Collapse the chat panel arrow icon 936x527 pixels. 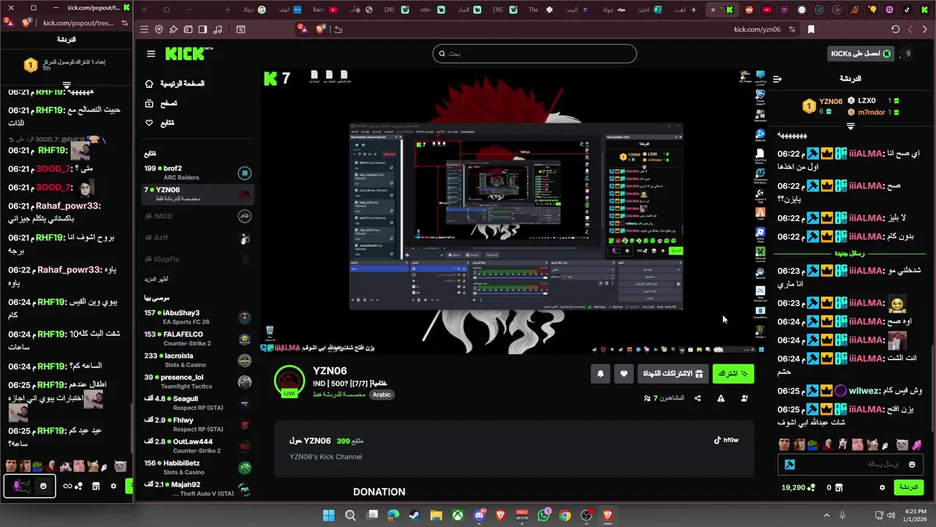tap(777, 79)
